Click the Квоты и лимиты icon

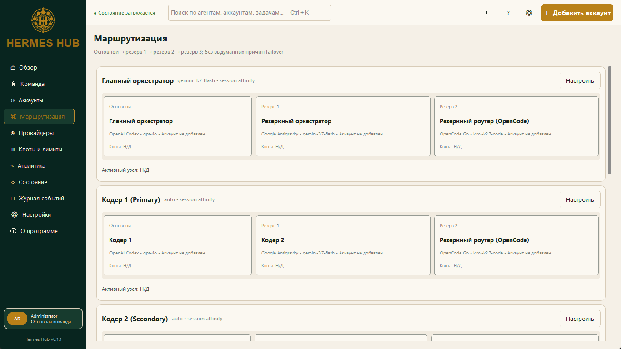click(13, 150)
